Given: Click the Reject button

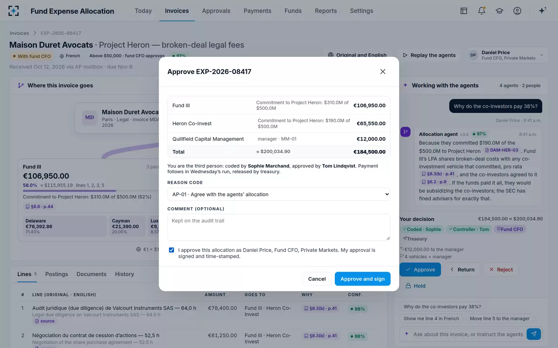Looking at the screenshot, I should click(x=501, y=270).
